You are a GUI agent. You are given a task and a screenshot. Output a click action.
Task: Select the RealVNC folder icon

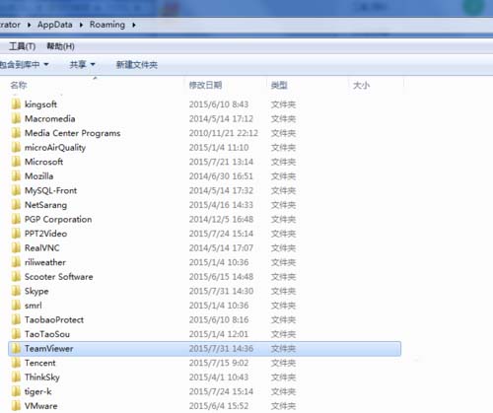[16, 247]
